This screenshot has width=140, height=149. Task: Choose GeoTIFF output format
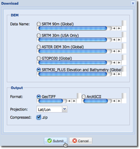coord(39,97)
